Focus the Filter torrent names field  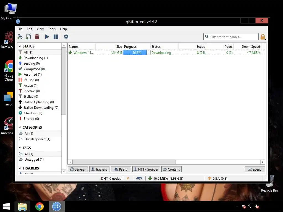(231, 37)
